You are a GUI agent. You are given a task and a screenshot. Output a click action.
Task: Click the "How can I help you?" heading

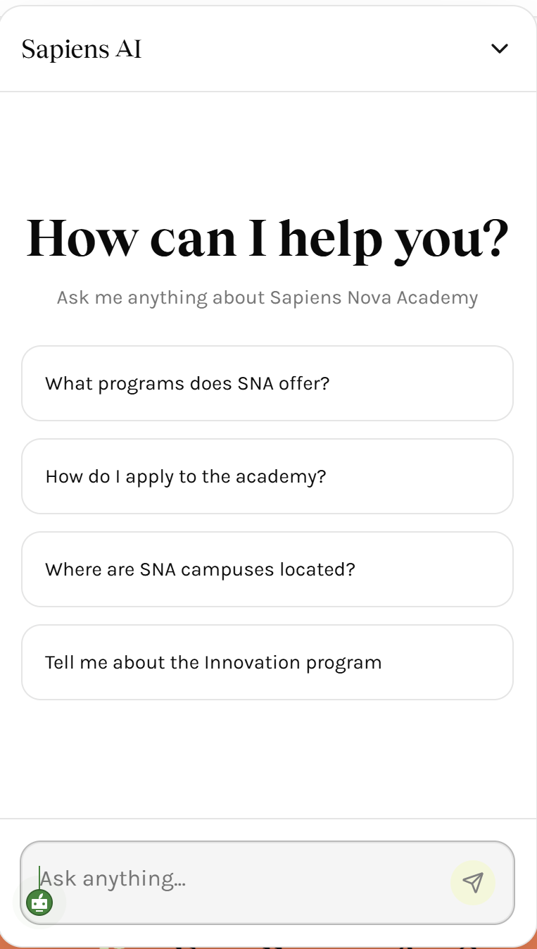(x=267, y=238)
